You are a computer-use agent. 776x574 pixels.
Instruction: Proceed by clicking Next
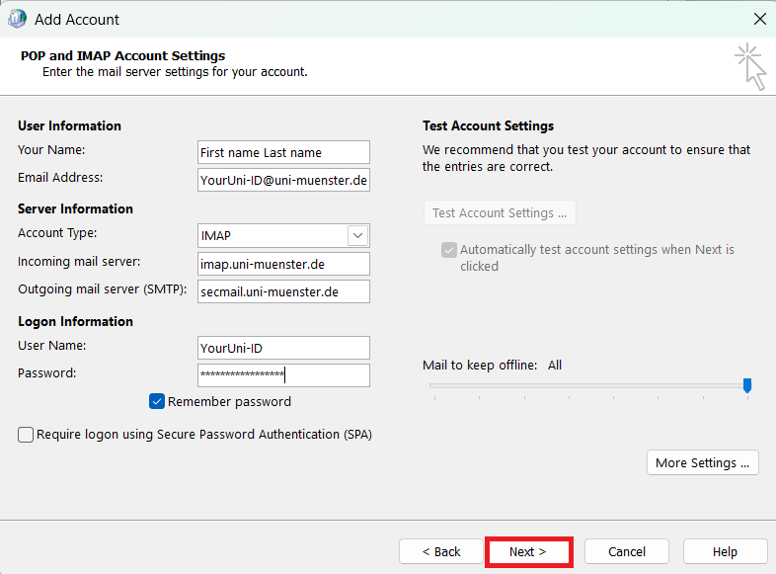(528, 551)
